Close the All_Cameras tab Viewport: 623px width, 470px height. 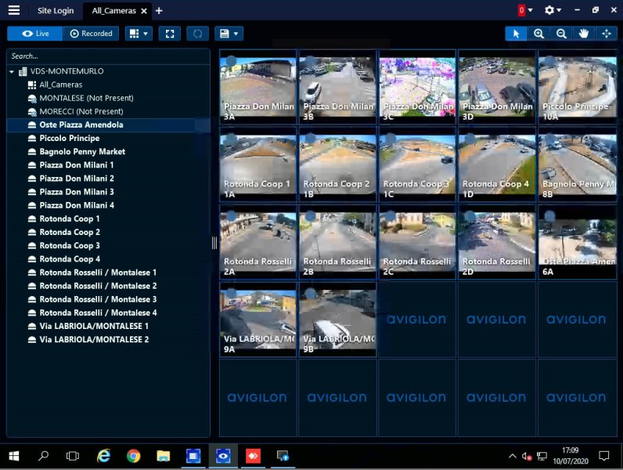(x=144, y=11)
